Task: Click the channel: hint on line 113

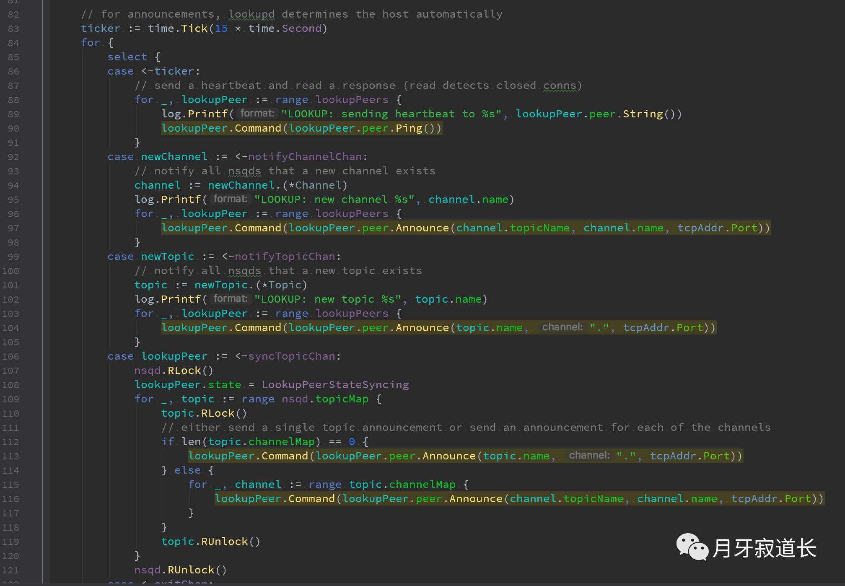Action: pyautogui.click(x=589, y=456)
